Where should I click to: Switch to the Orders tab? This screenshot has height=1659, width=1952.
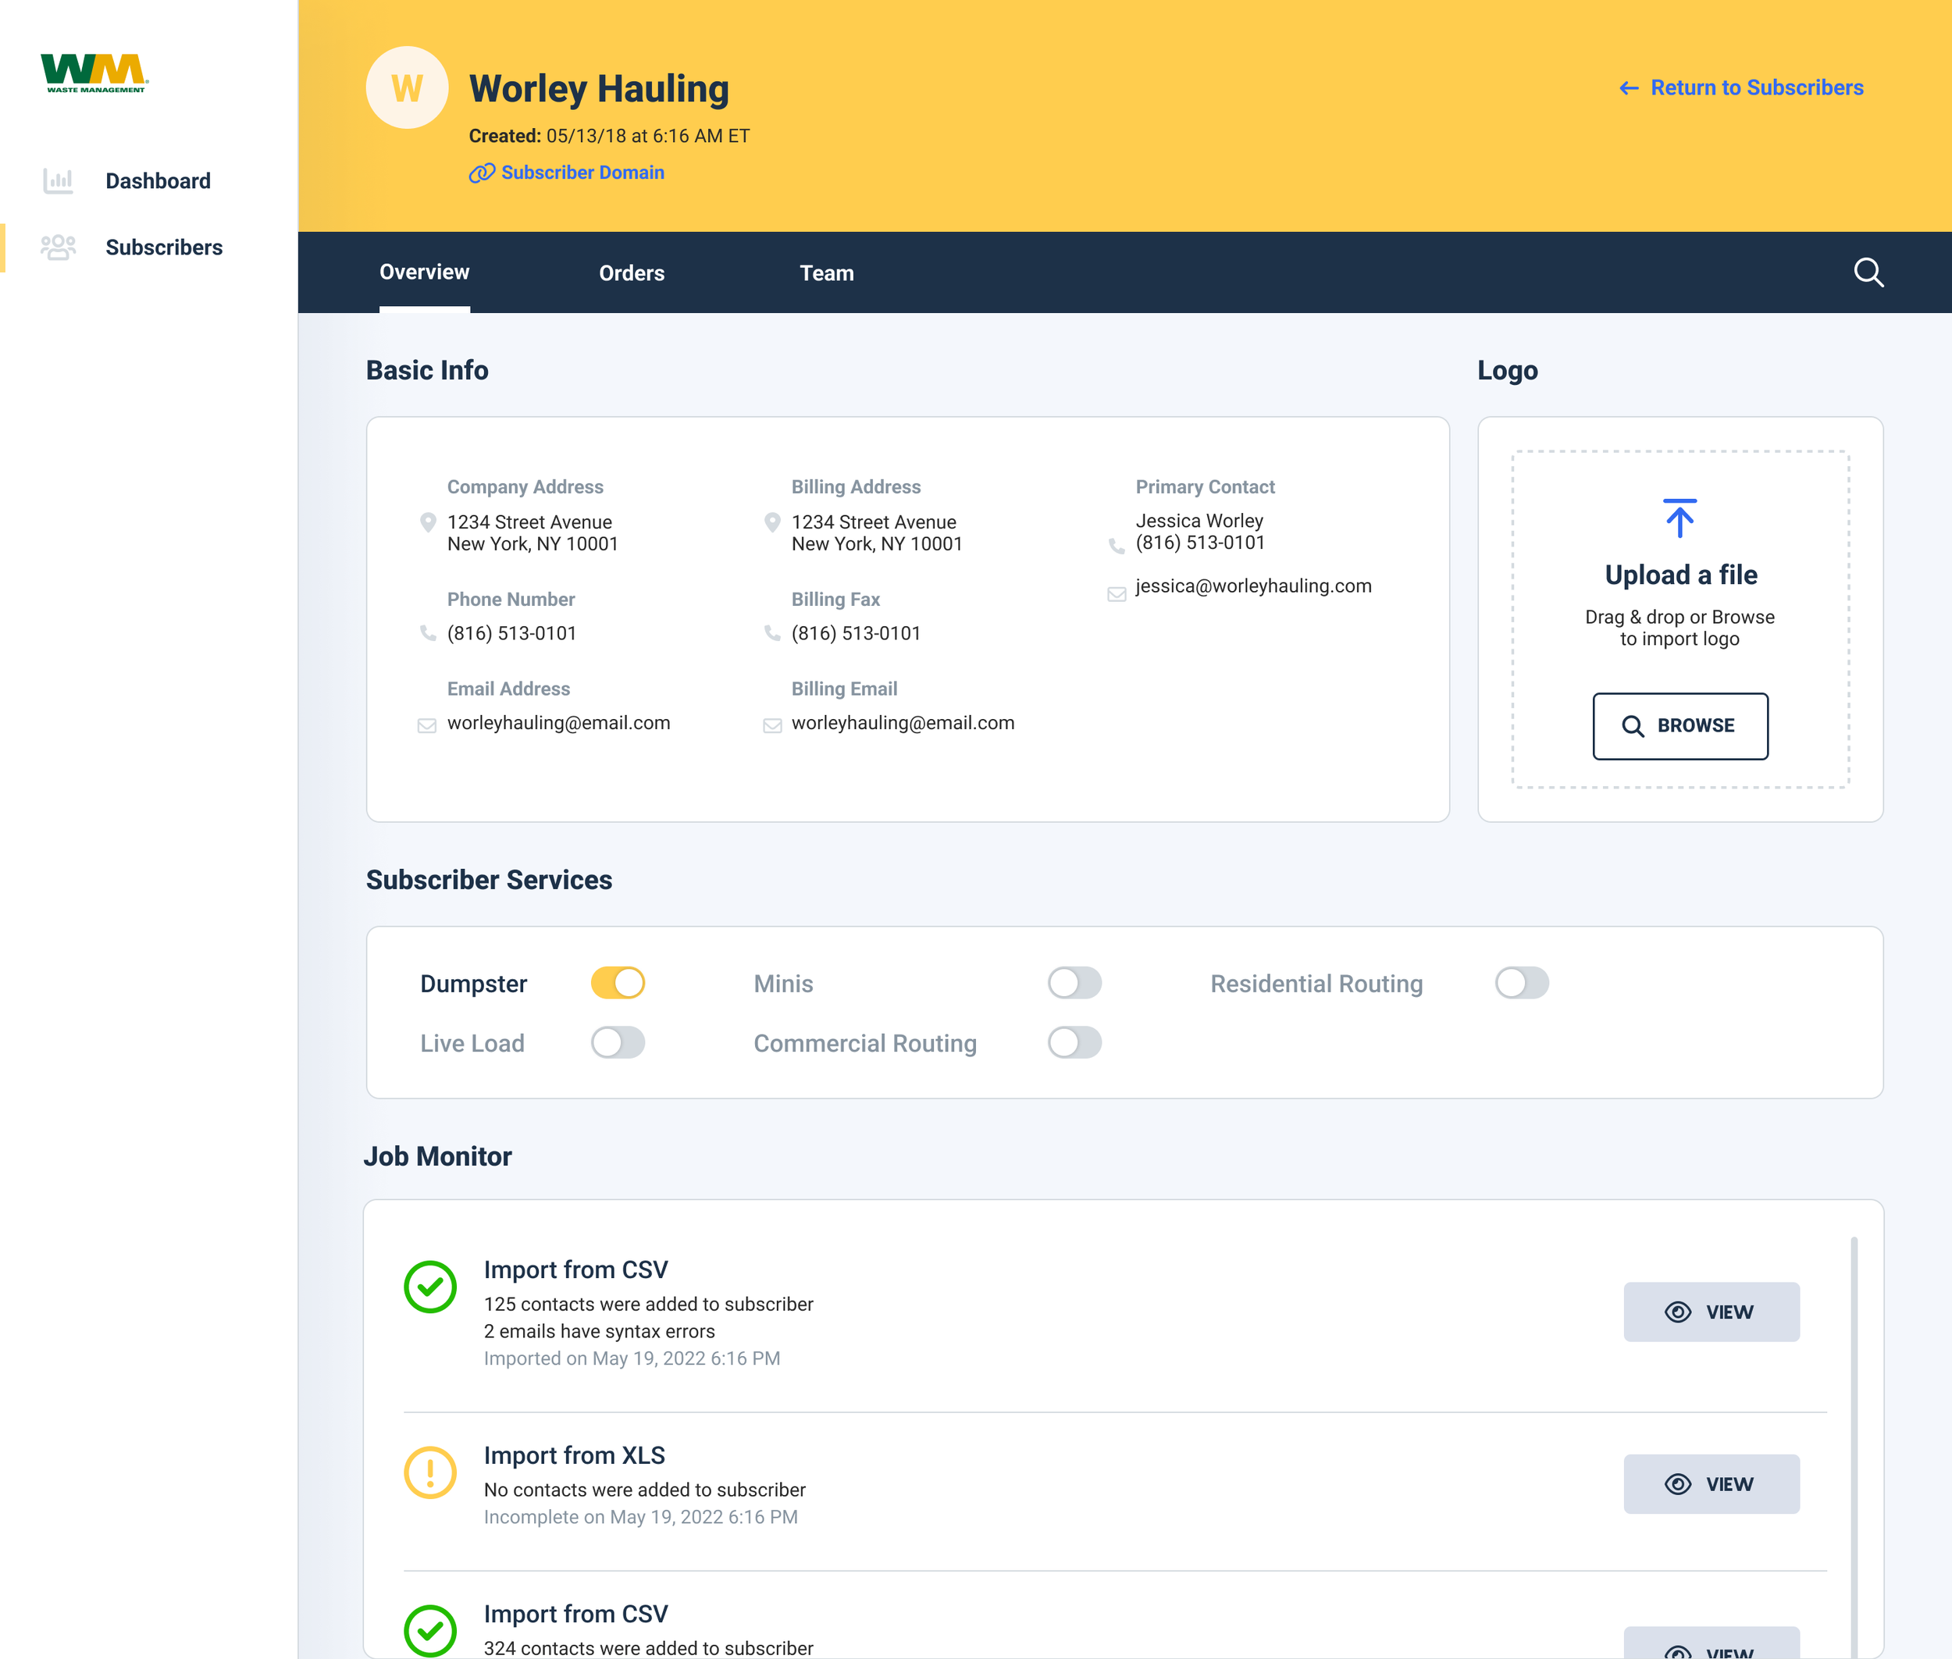pos(631,272)
